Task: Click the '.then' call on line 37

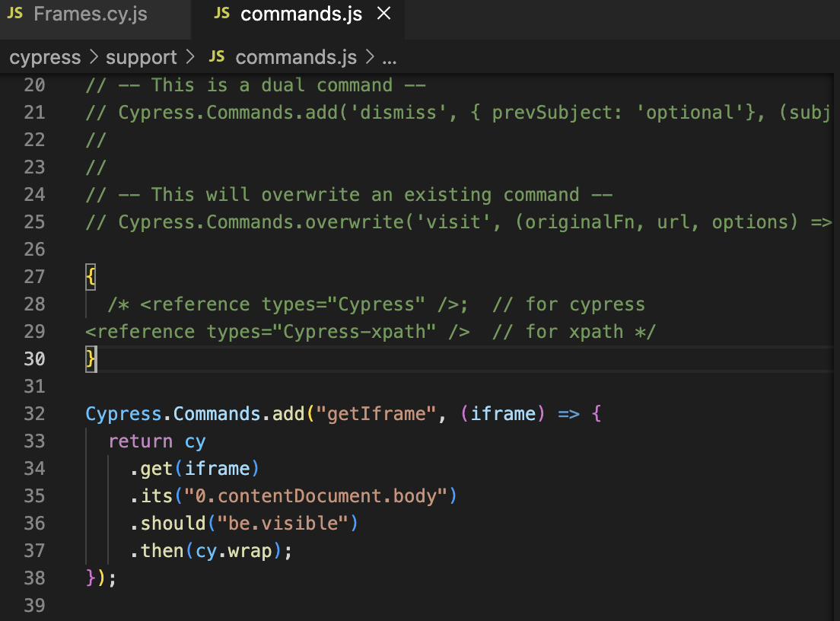Action: tap(157, 550)
